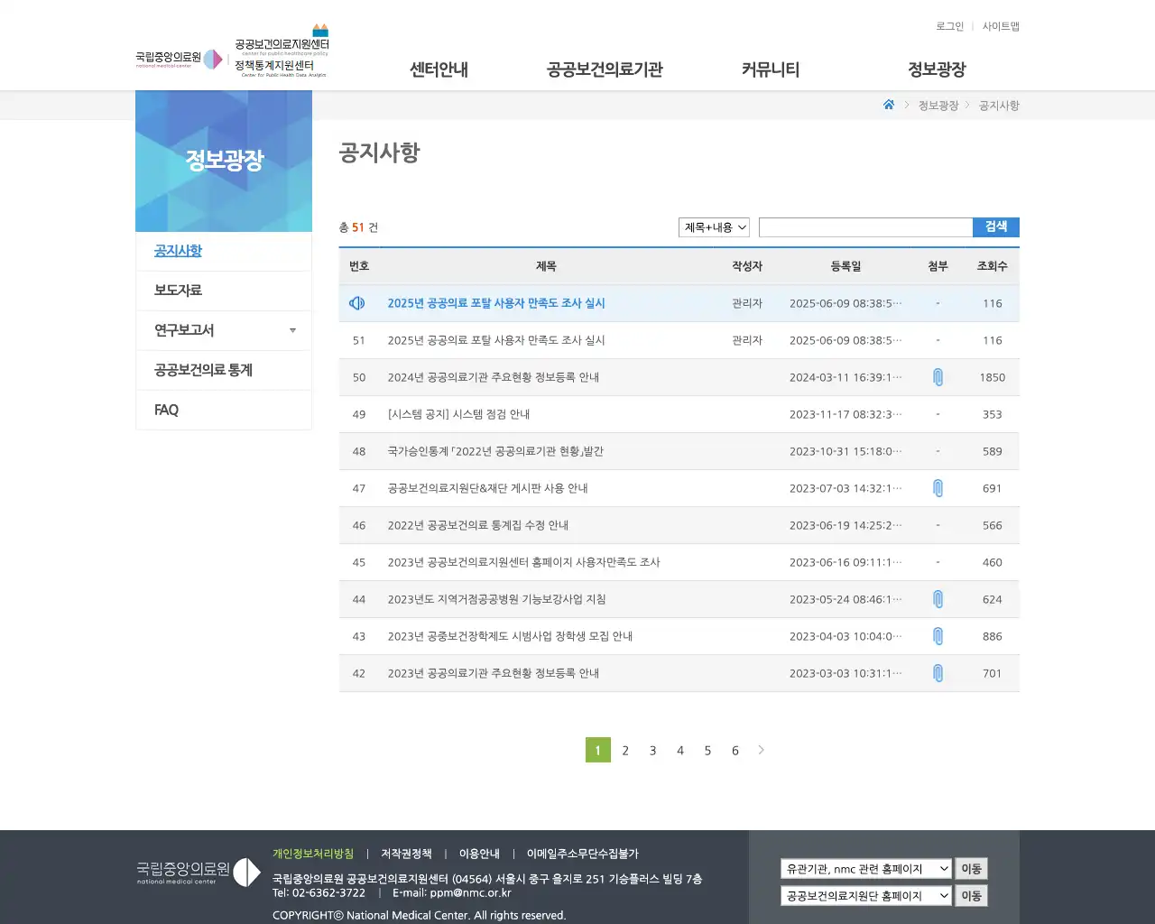The image size is (1155, 924).
Task: Open the 센터안내 menu
Action: (x=437, y=69)
